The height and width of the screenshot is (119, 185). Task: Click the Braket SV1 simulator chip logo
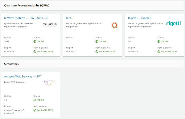(50, 83)
